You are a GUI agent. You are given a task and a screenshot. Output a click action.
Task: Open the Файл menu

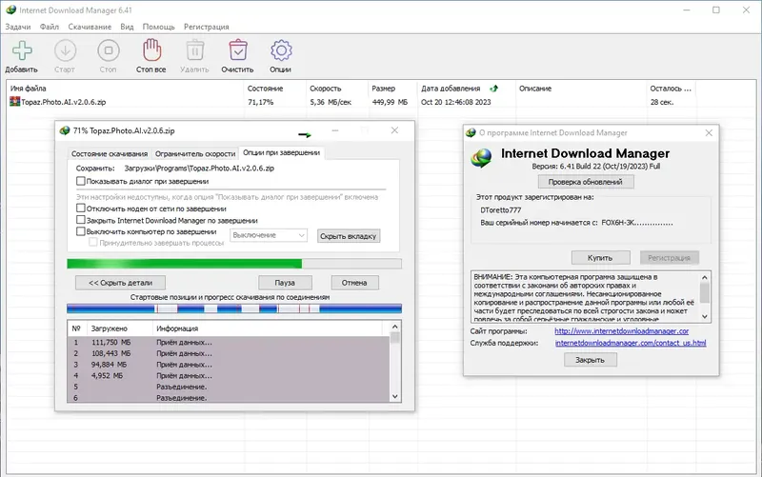50,27
